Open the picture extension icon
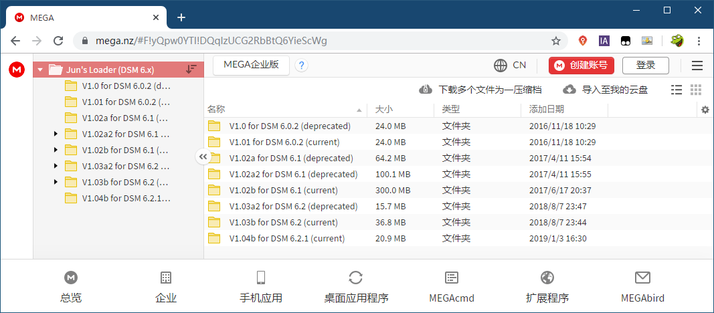This screenshot has height=313, width=714. (647, 41)
